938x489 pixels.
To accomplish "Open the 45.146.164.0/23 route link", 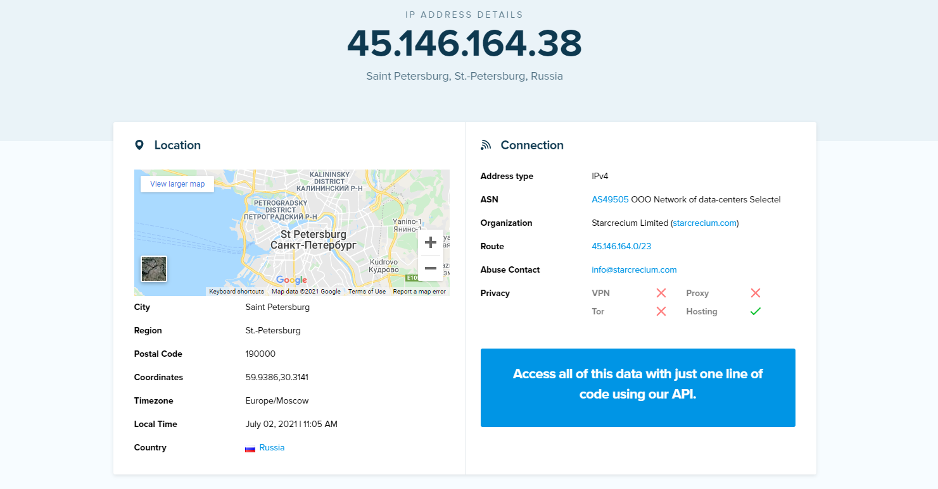I will pos(620,246).
